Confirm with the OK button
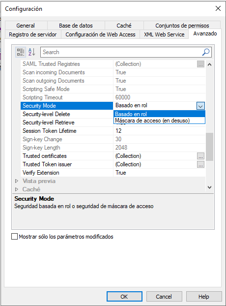226x306 pixels. point(124,297)
